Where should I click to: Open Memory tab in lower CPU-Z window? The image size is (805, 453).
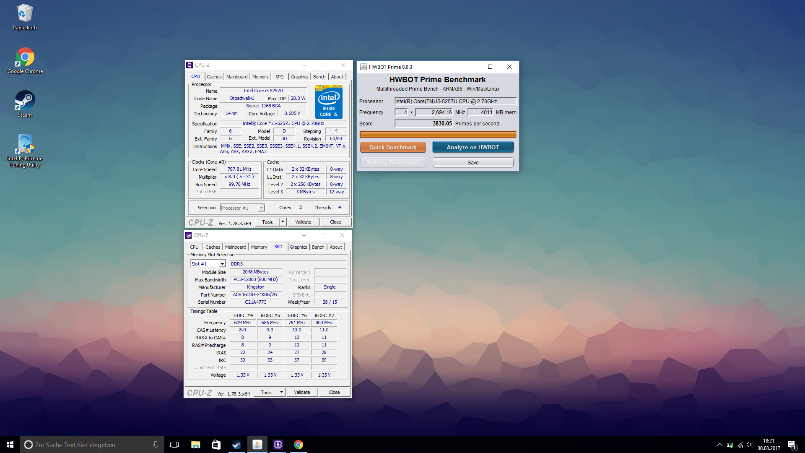(259, 247)
